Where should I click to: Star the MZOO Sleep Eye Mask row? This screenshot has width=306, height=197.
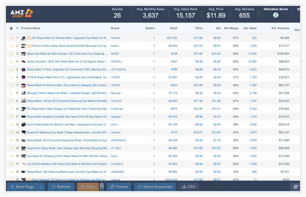click(x=11, y=54)
